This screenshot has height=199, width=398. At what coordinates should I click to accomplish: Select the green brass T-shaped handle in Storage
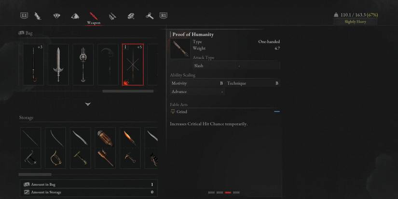tap(80, 158)
